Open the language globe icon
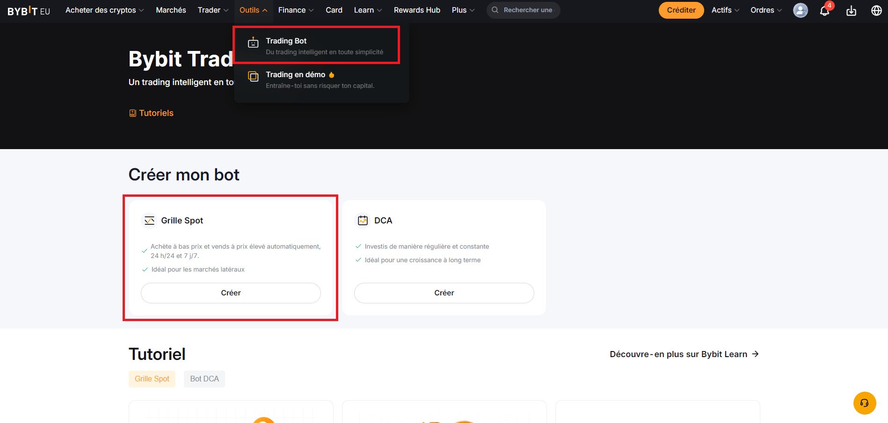The image size is (888, 423). pyautogui.click(x=876, y=10)
